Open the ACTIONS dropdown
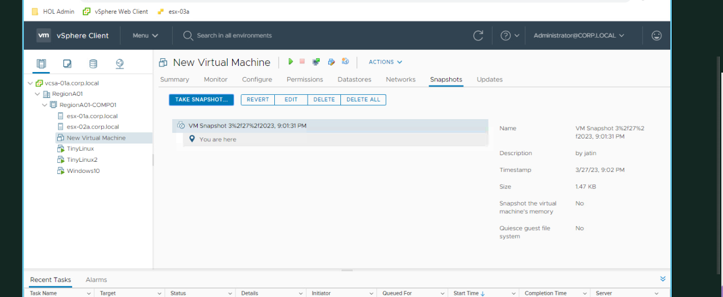723x297 pixels. click(x=385, y=62)
